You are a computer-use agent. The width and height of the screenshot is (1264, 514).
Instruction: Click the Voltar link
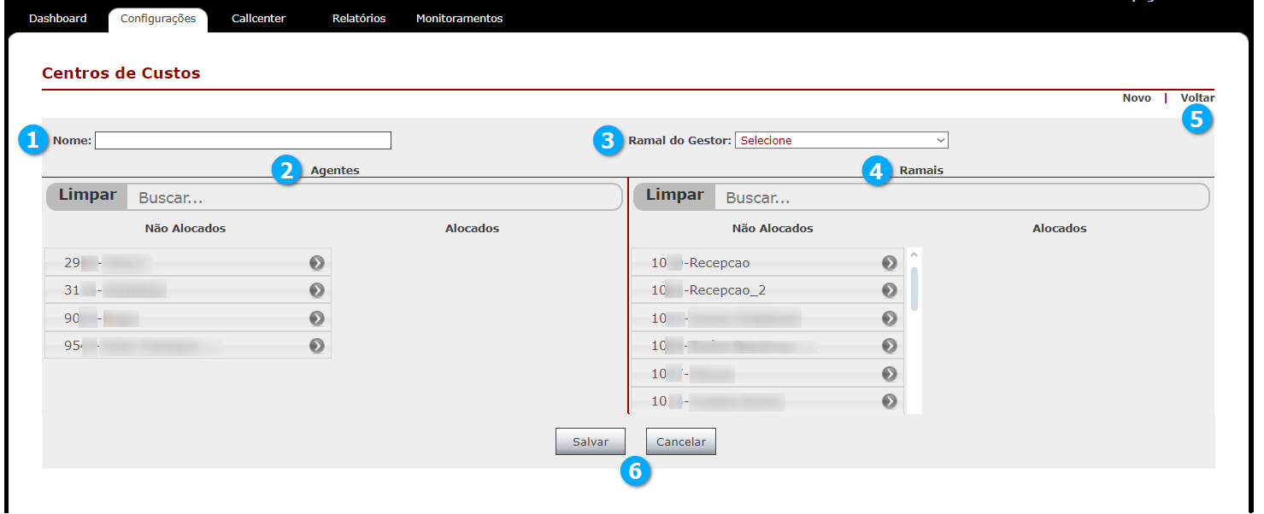tap(1197, 98)
